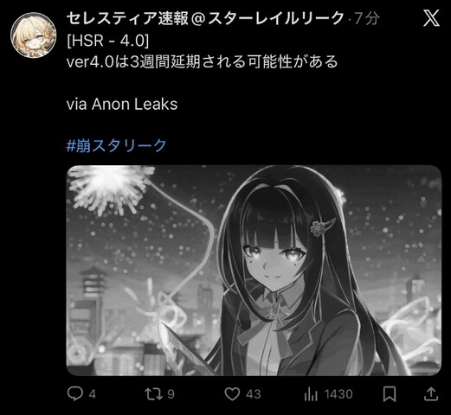
Task: Open replies with the speech bubble icon
Action: click(74, 394)
